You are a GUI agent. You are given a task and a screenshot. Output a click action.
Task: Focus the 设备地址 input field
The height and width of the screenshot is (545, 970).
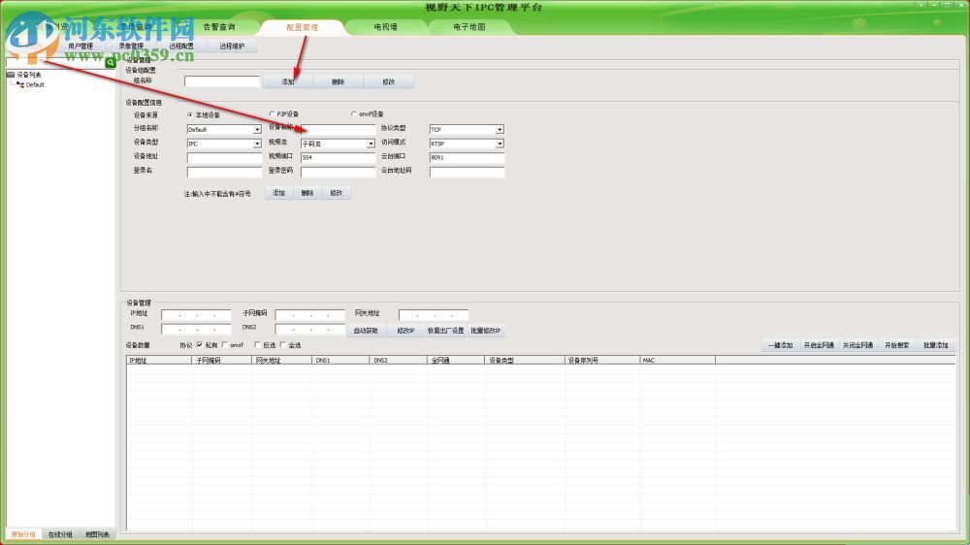pos(224,158)
